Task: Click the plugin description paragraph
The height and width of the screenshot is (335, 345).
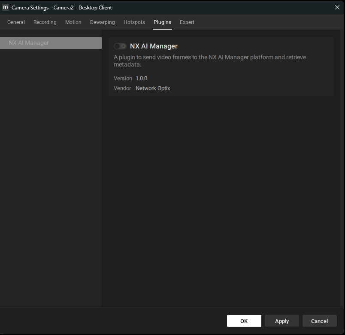Action: [x=210, y=61]
